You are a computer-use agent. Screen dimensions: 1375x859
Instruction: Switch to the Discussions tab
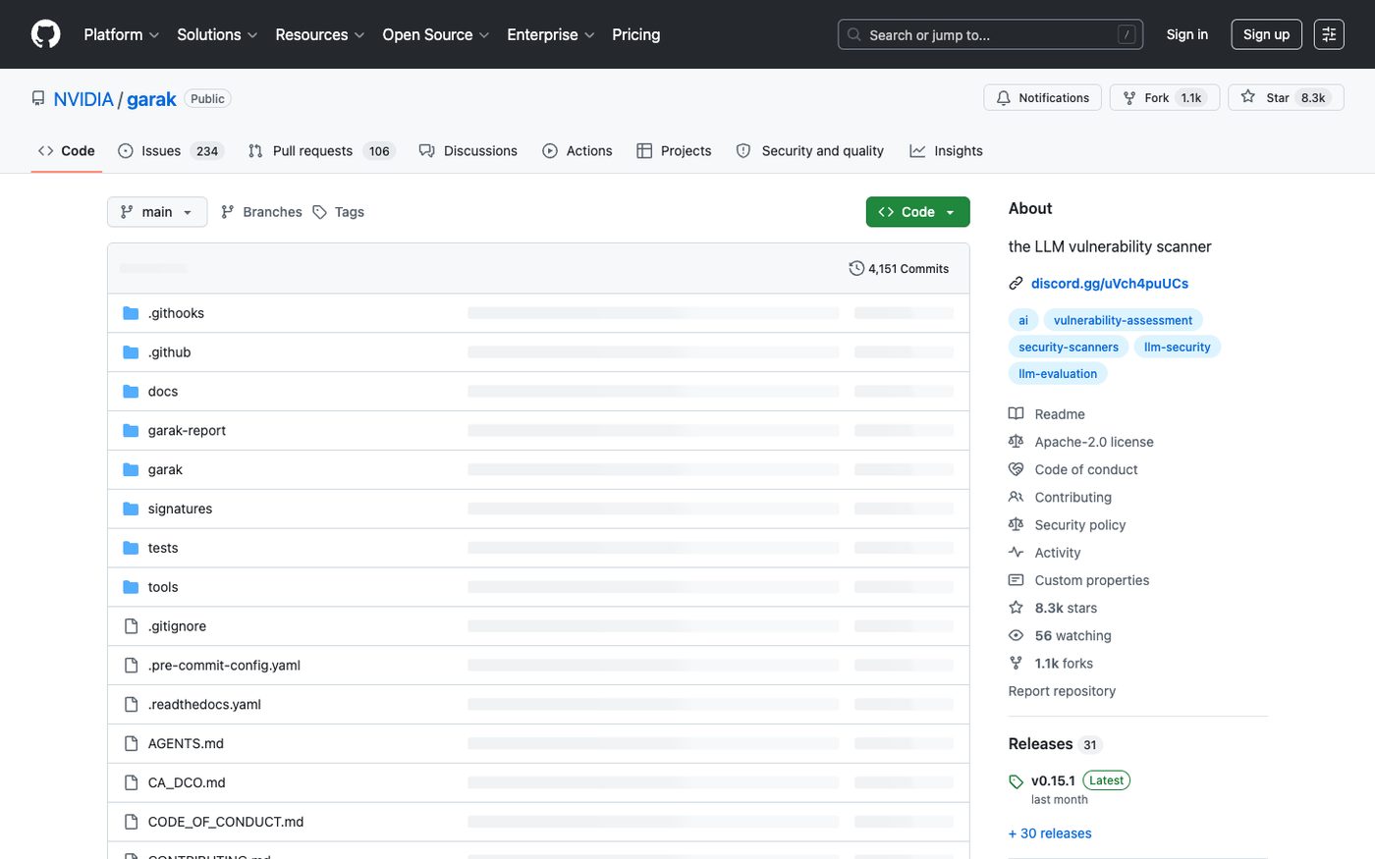(468, 151)
